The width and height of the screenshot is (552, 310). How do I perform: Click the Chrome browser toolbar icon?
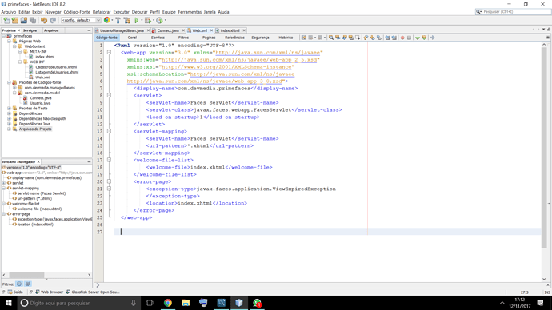click(x=107, y=21)
